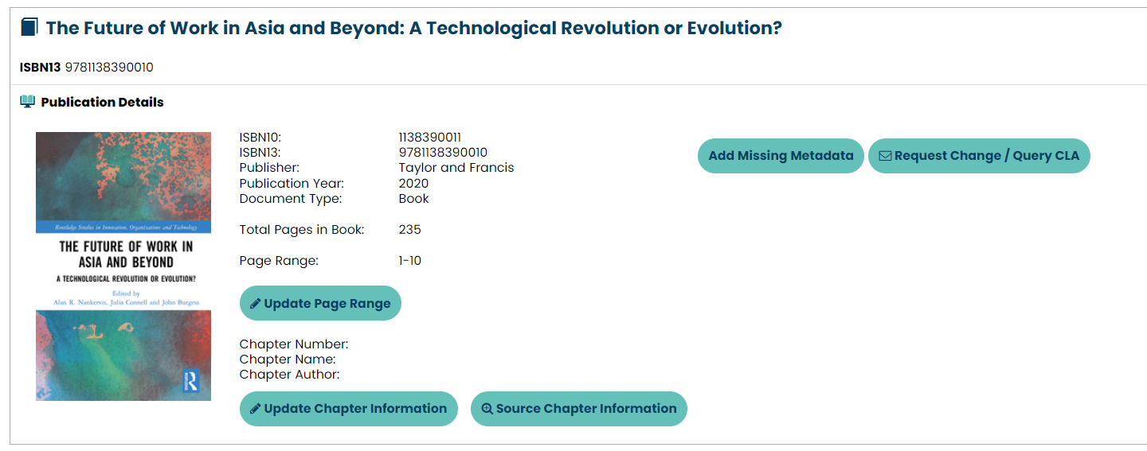Click the publisher value Taylor and Francis

coord(456,168)
